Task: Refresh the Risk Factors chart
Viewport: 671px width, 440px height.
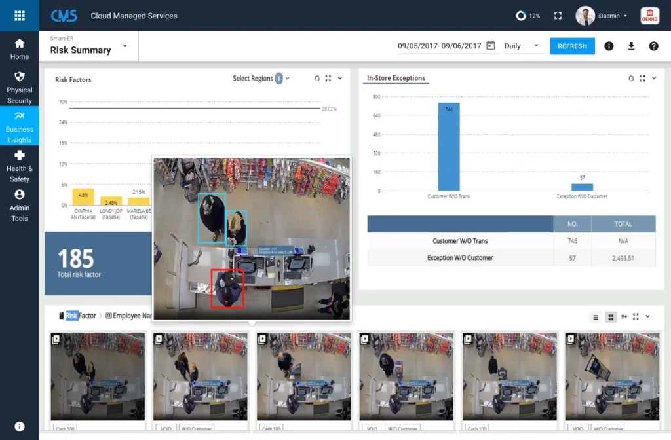Action: tap(317, 78)
